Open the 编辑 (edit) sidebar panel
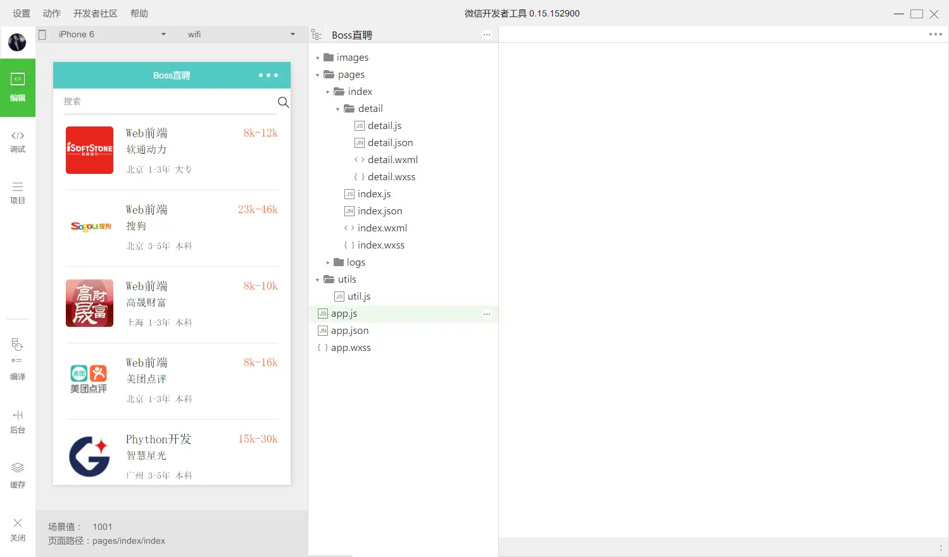This screenshot has height=557, width=949. [18, 88]
